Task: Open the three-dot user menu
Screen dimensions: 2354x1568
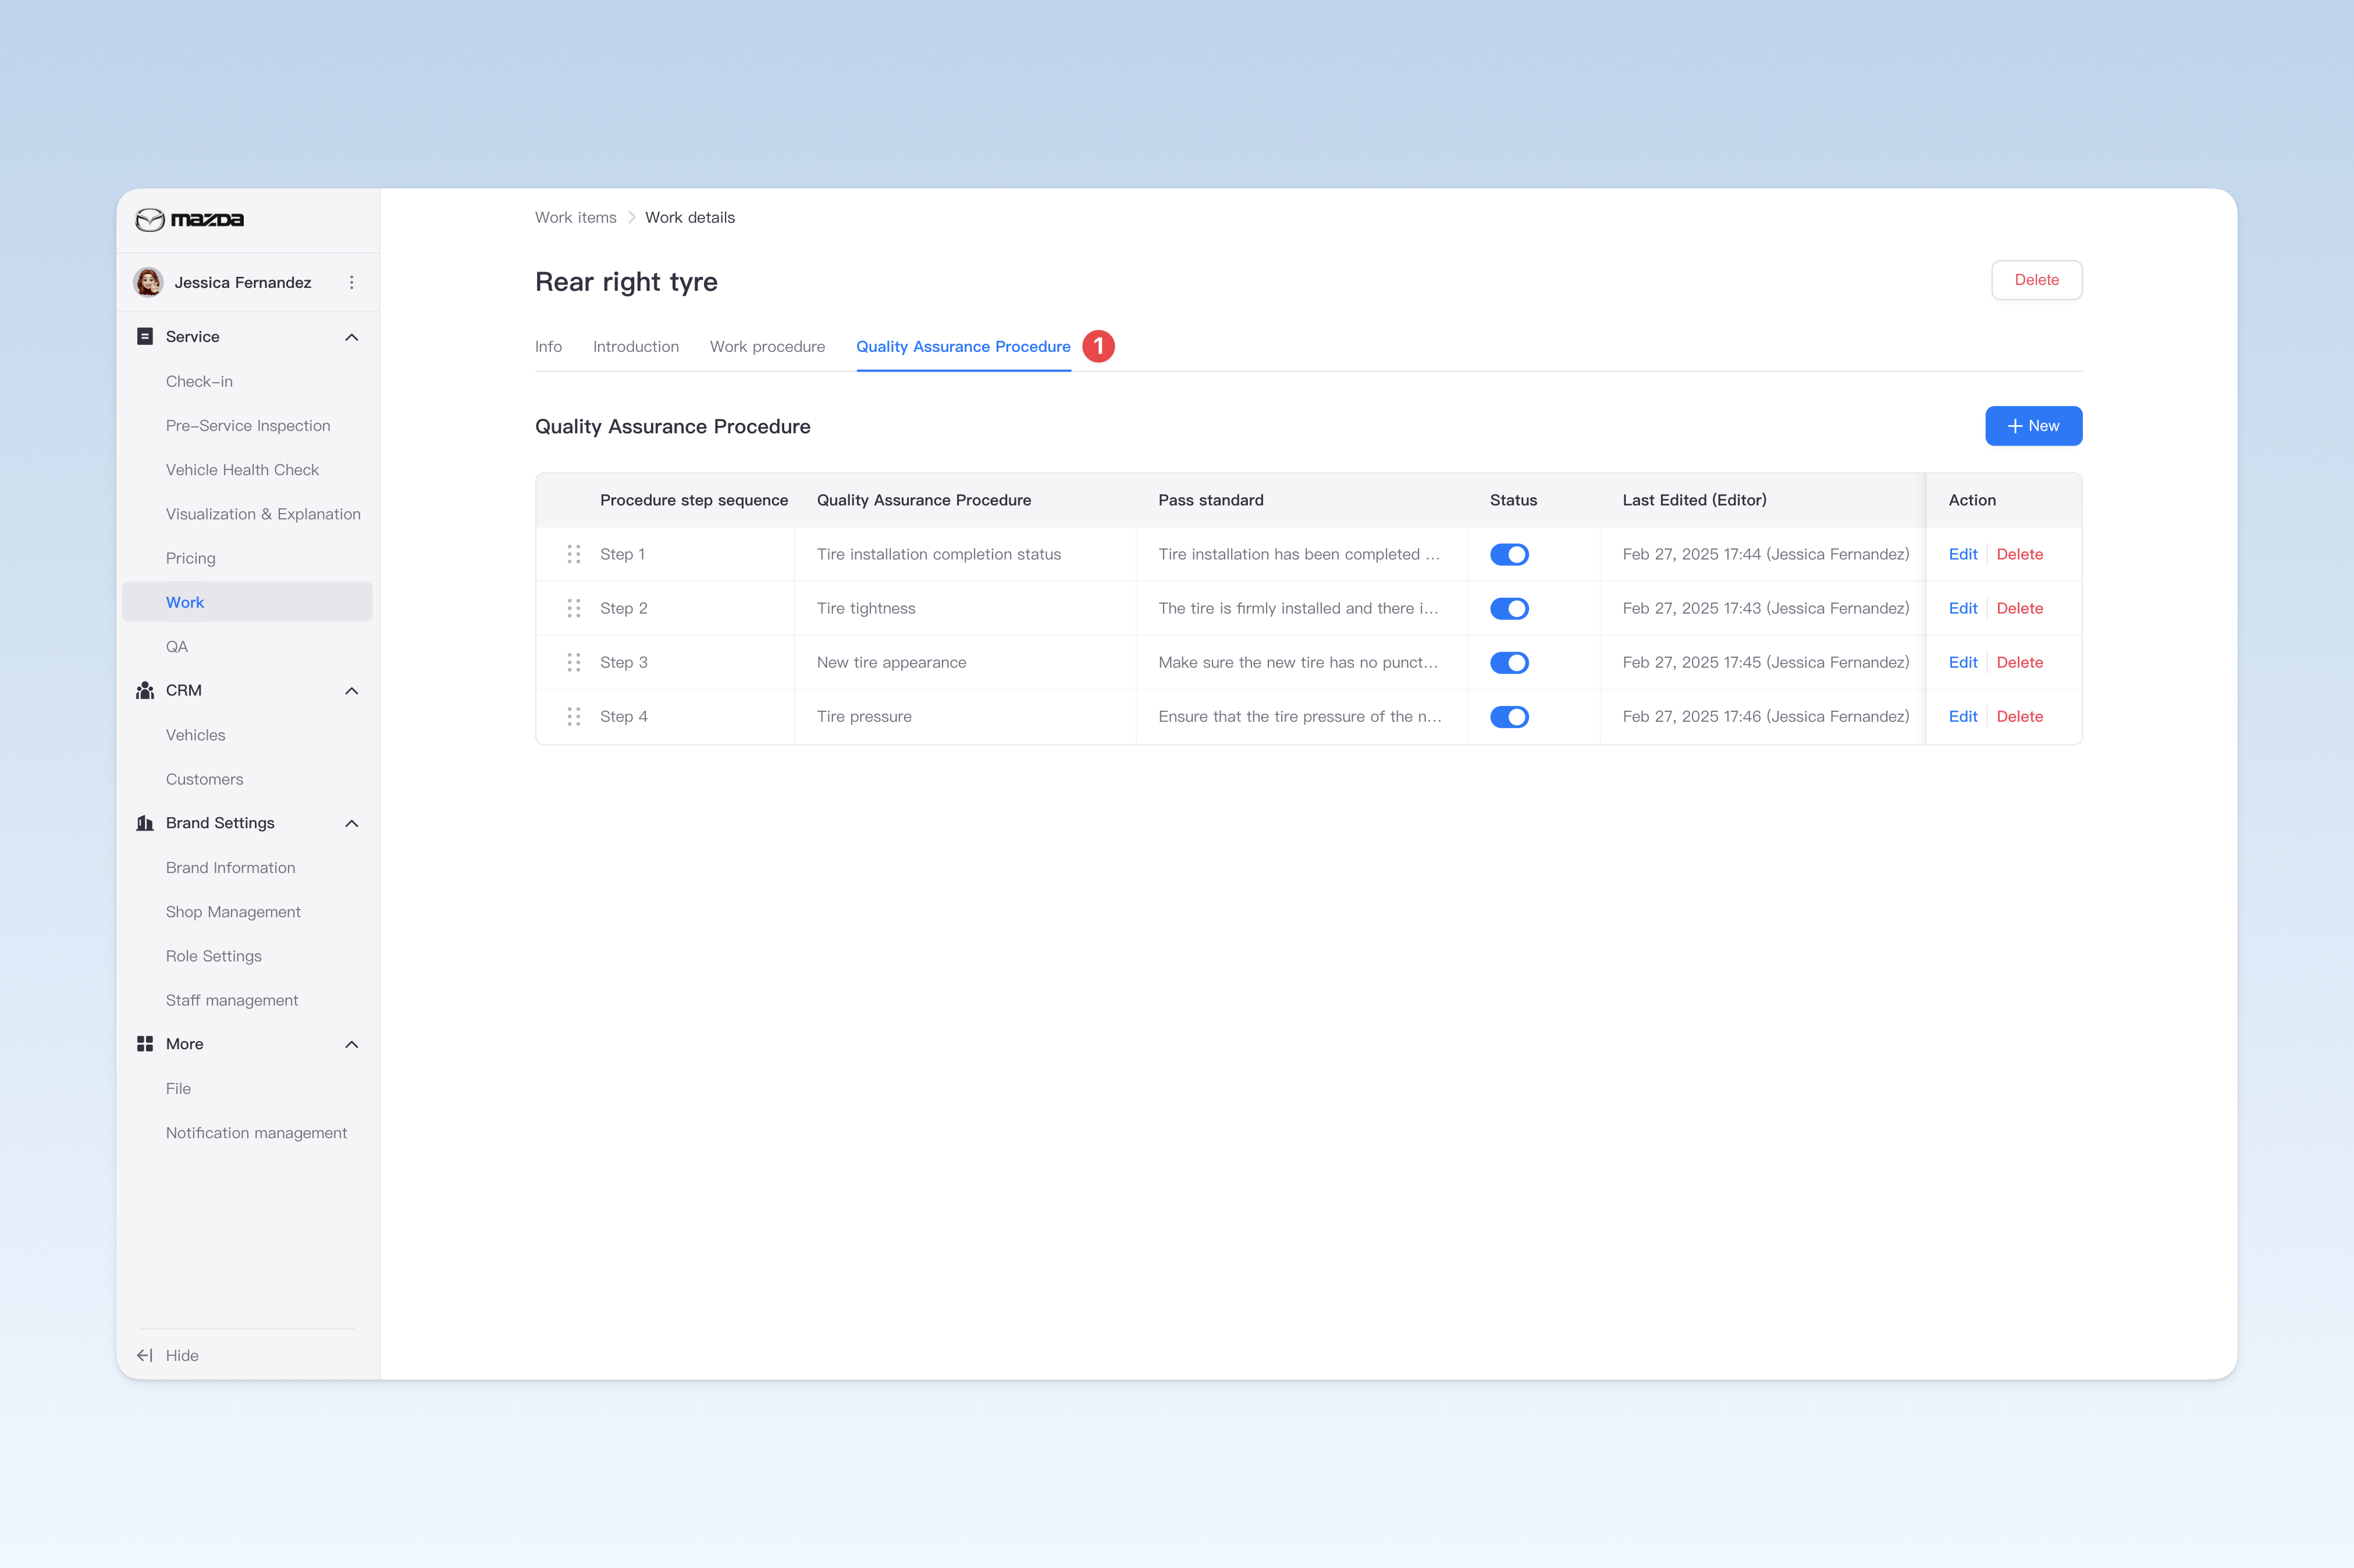Action: [x=351, y=282]
